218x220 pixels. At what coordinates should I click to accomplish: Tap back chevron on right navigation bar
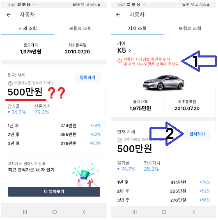coord(194,212)
